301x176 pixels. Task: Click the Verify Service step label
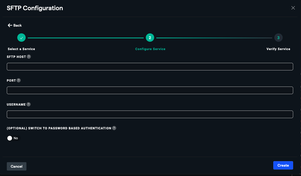pos(278,49)
